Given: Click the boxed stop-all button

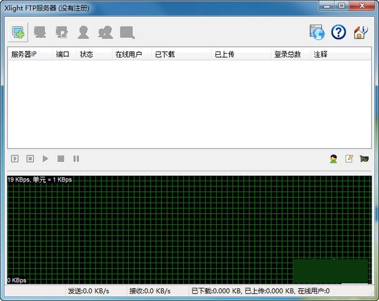Looking at the screenshot, I should 30,159.
